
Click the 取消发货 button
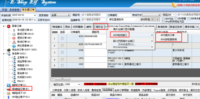[162, 27]
